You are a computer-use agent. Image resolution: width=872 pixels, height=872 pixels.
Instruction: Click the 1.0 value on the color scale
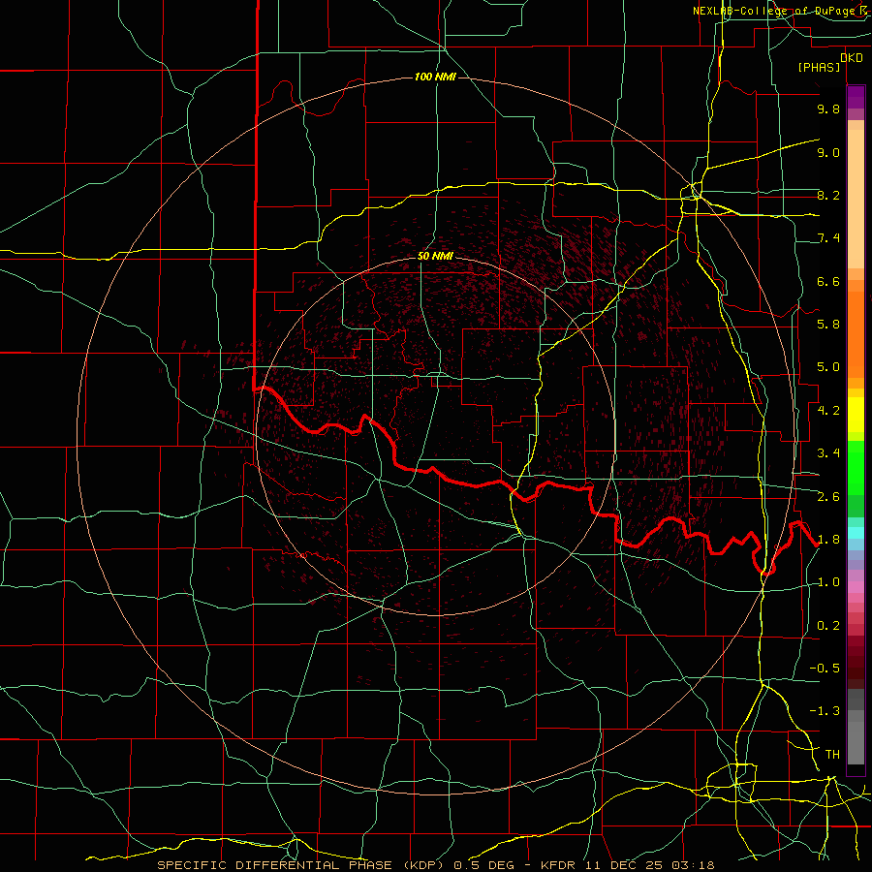click(828, 582)
